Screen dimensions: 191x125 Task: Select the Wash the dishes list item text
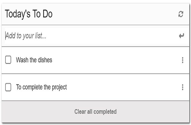(34, 60)
